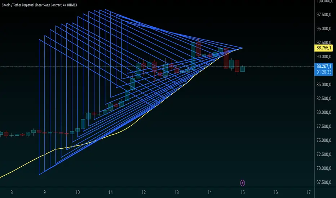Image resolution: width=336 pixels, height=198 pixels.
Task: Click the 80.000,0 price axis label
Action: click(x=324, y=112)
